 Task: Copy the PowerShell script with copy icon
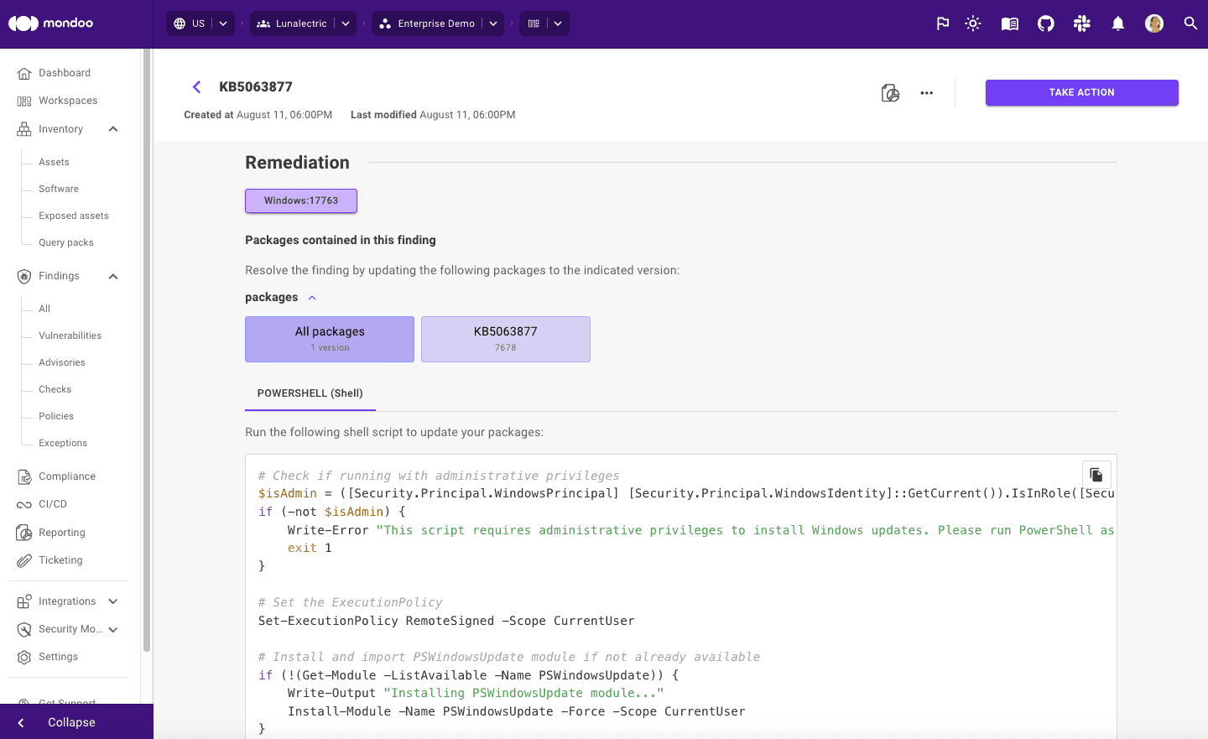(x=1096, y=474)
